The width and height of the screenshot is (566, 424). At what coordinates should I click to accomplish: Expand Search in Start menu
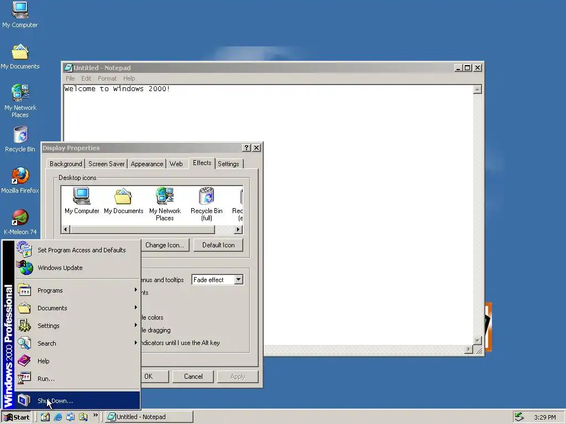coord(77,343)
